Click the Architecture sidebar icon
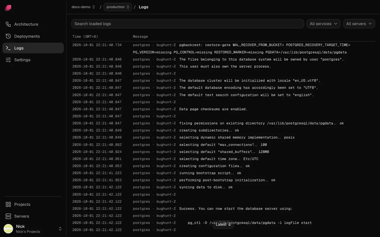380x237 pixels. coord(8,24)
